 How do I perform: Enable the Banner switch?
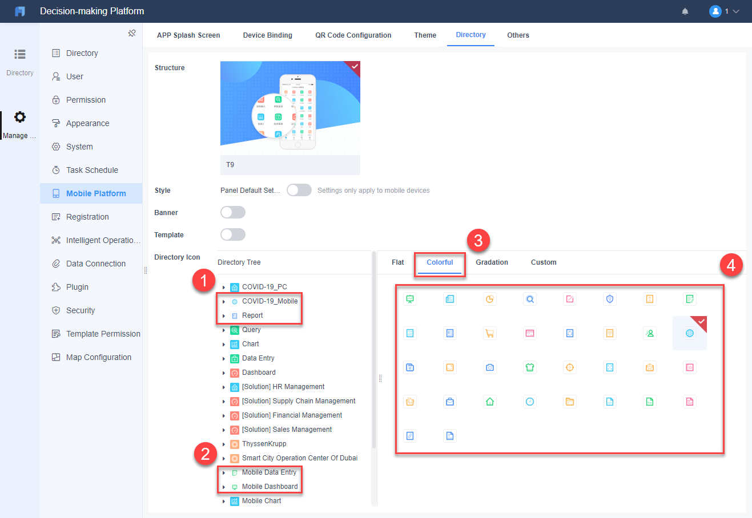click(x=233, y=212)
